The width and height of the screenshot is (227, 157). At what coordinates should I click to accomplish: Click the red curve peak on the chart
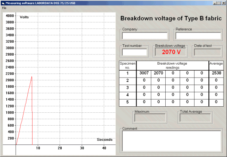tap(32, 77)
